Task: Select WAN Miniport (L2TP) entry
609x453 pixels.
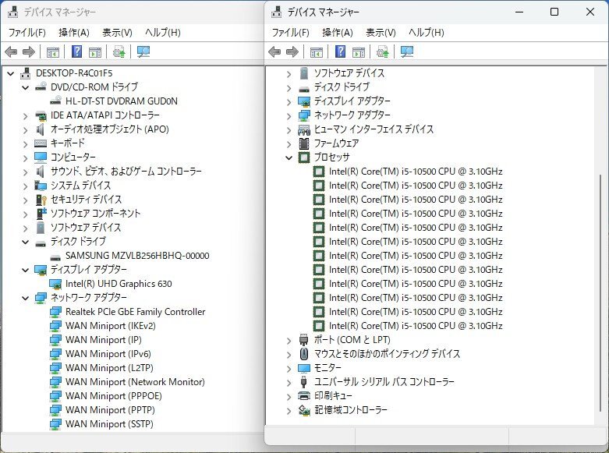Action: tap(109, 368)
